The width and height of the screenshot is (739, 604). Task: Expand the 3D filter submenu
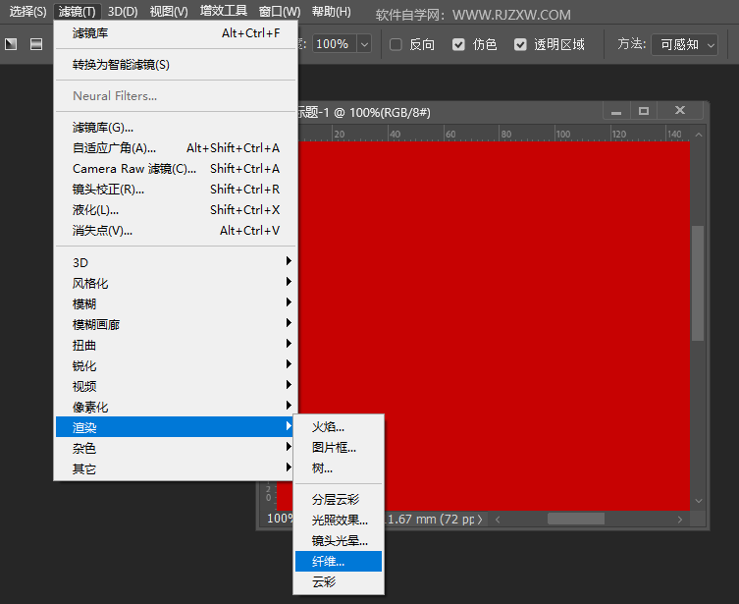176,262
